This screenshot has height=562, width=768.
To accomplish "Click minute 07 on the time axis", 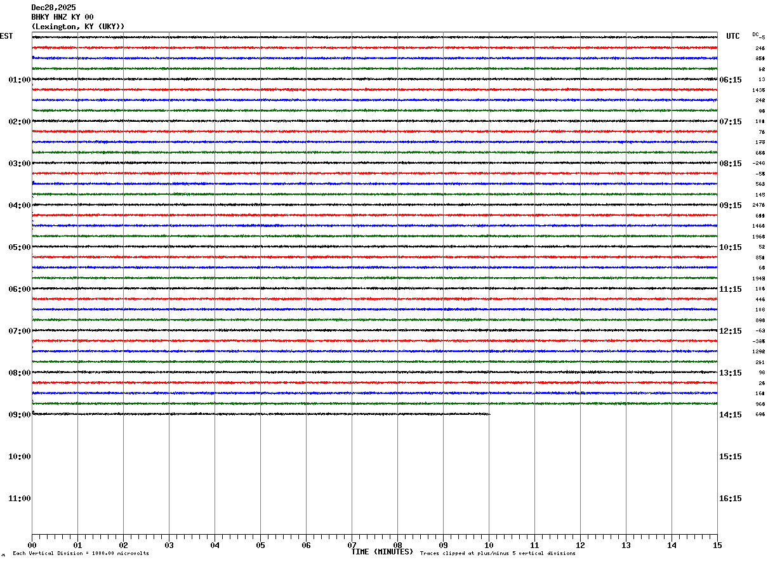I will click(352, 545).
